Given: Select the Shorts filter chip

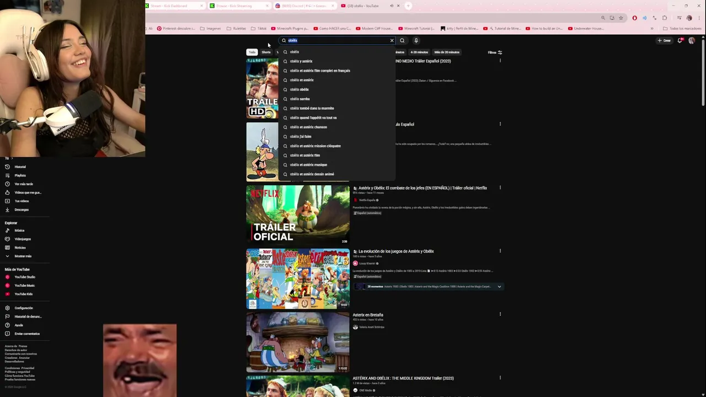Looking at the screenshot, I should coord(266,52).
